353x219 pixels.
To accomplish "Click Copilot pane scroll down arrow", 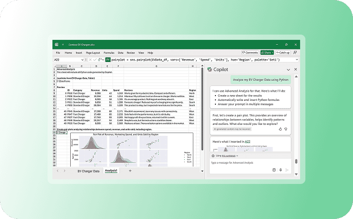I will [x=296, y=174].
